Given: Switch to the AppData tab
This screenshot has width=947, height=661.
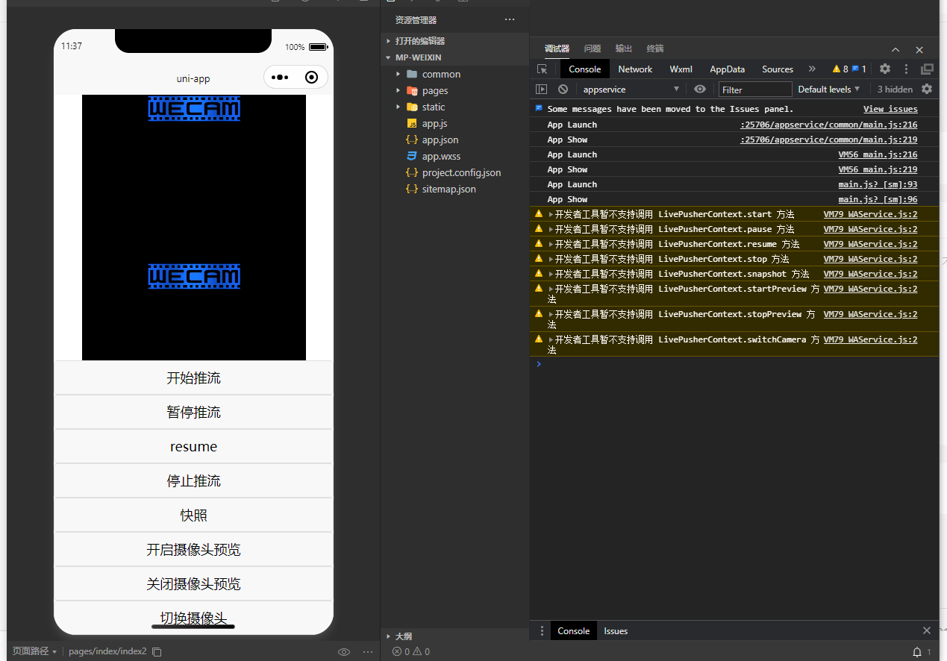Looking at the screenshot, I should (727, 69).
